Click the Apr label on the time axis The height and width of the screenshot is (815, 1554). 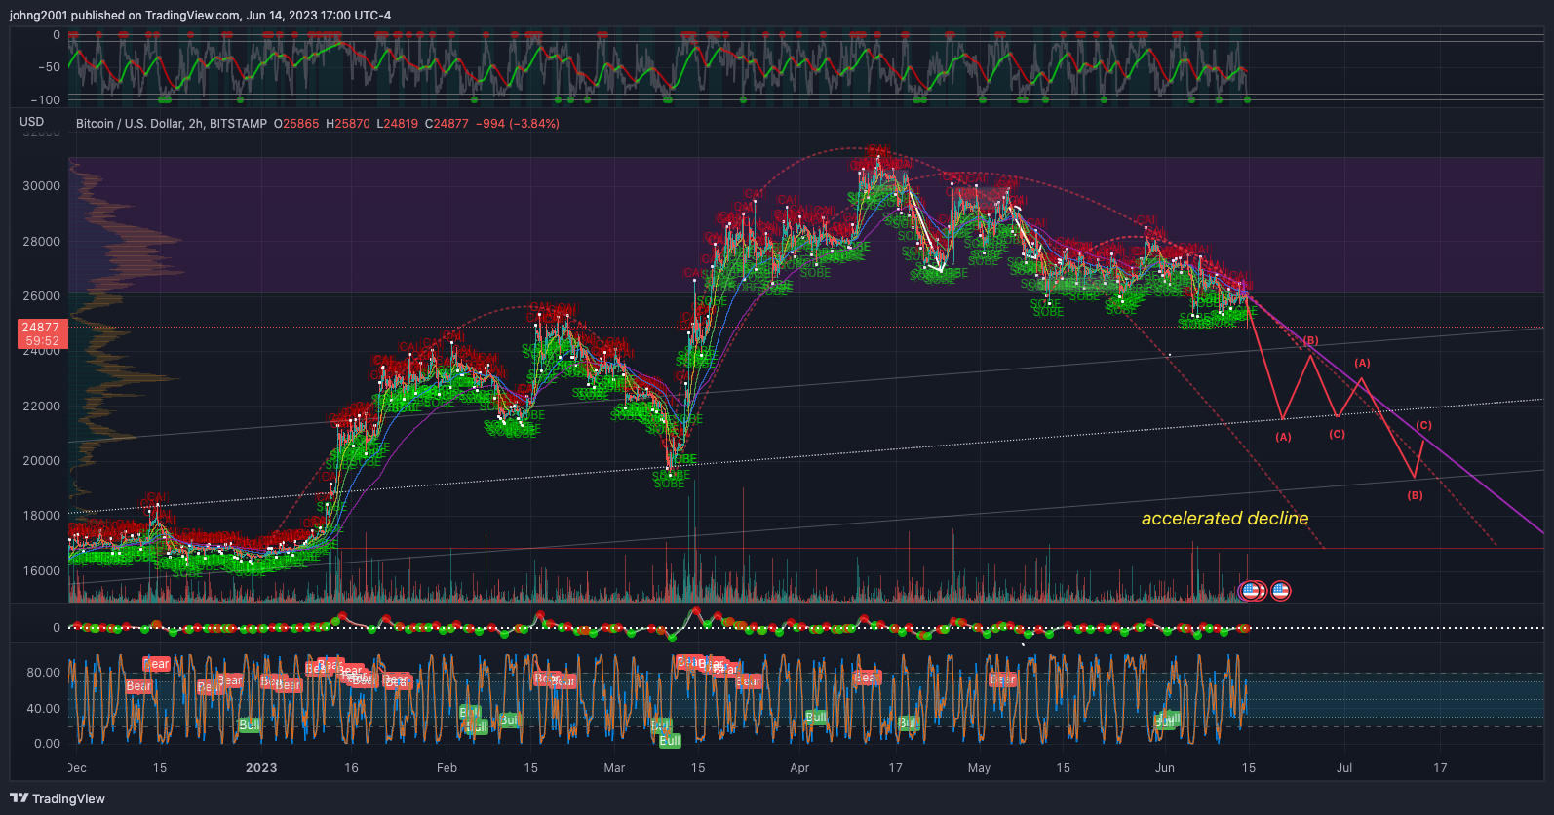pyautogui.click(x=799, y=768)
